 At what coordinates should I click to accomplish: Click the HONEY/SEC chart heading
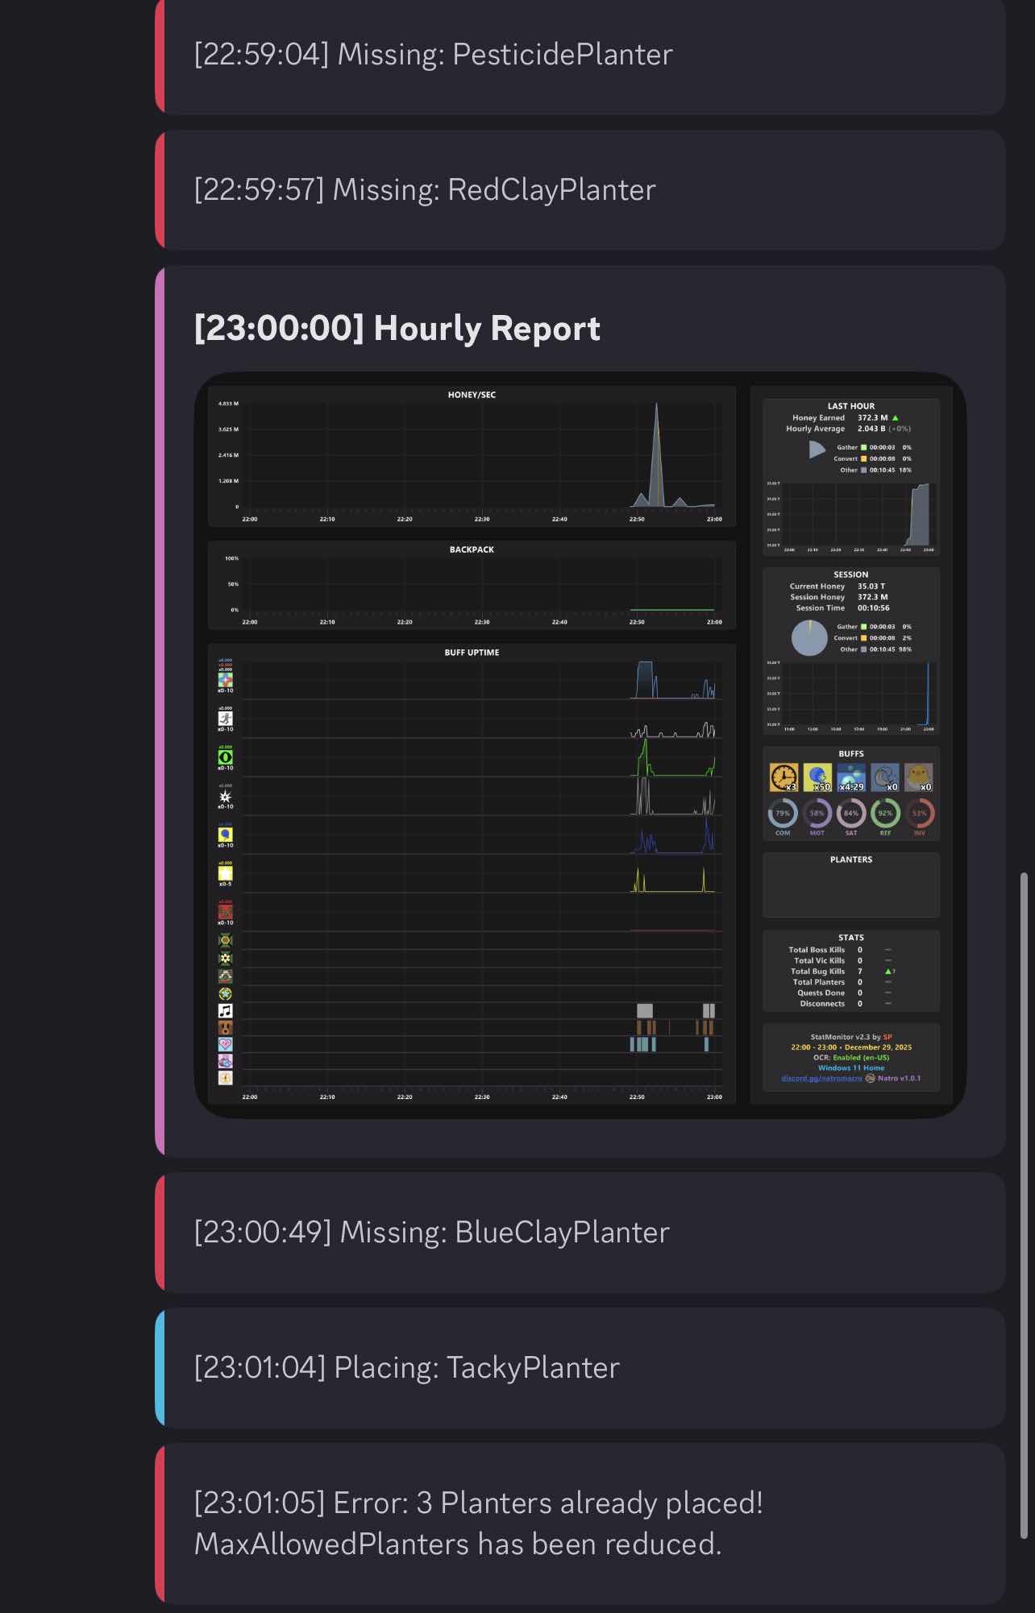click(x=472, y=395)
